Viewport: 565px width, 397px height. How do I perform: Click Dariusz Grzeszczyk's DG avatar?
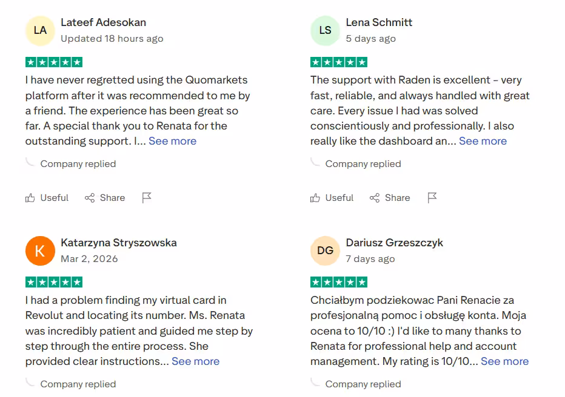pyautogui.click(x=326, y=251)
